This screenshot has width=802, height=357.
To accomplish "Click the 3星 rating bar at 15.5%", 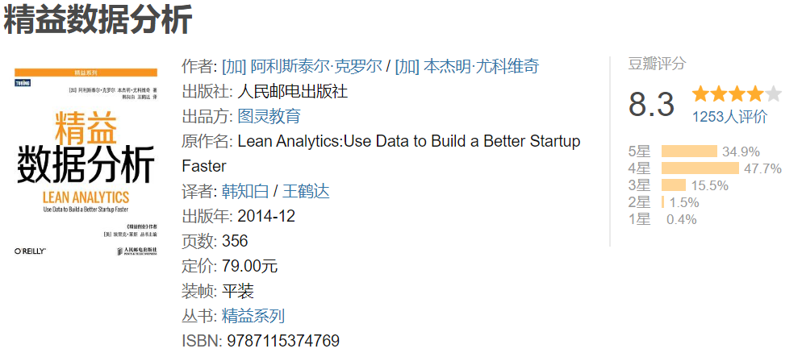I will [673, 185].
